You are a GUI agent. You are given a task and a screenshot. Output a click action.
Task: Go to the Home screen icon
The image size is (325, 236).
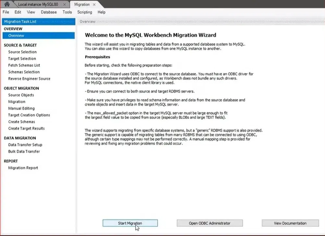pos(7,4)
